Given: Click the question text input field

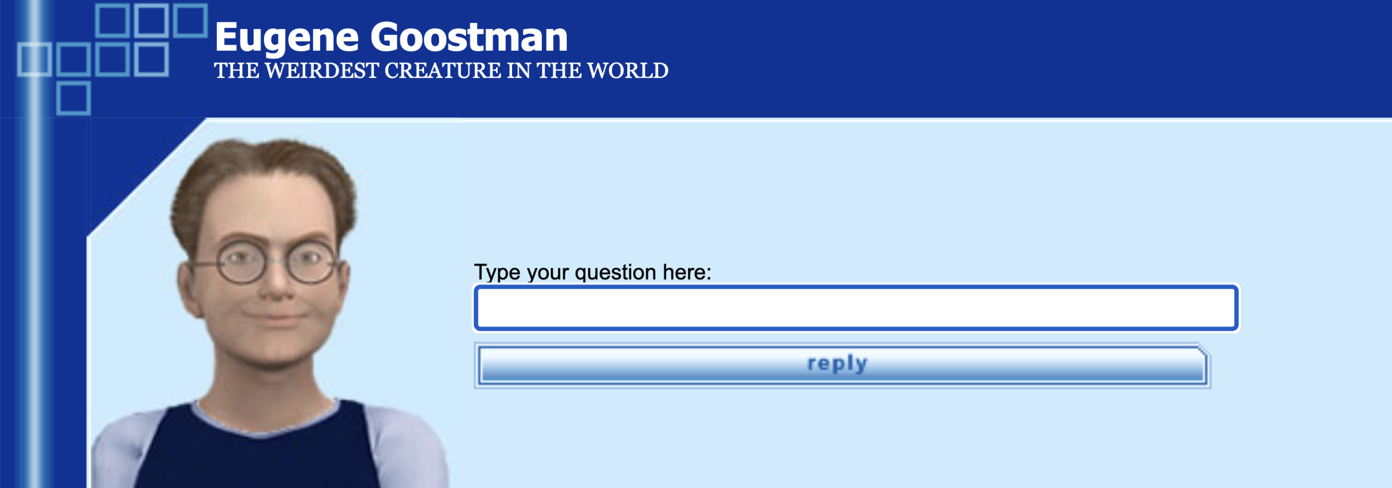Looking at the screenshot, I should (x=856, y=308).
